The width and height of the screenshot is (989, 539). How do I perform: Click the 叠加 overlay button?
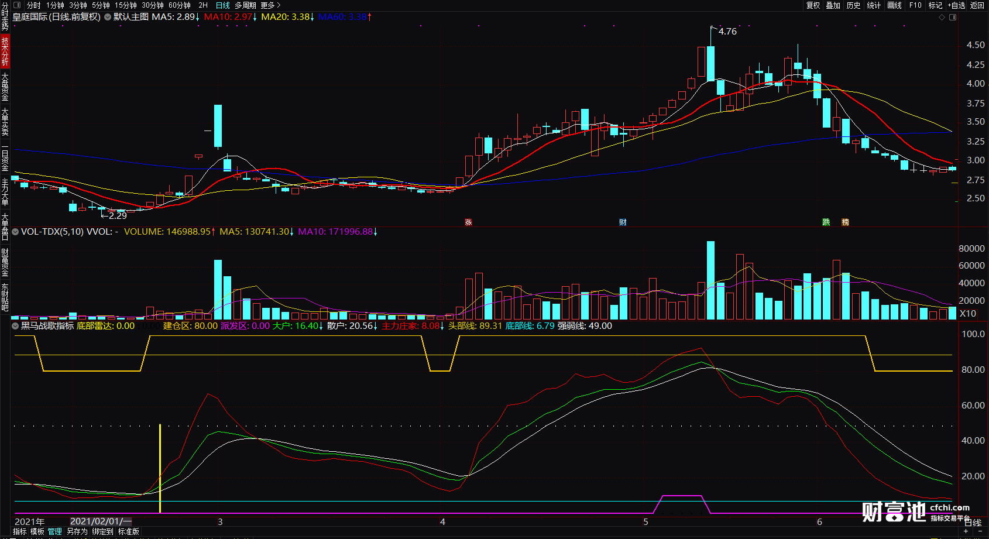[833, 5]
